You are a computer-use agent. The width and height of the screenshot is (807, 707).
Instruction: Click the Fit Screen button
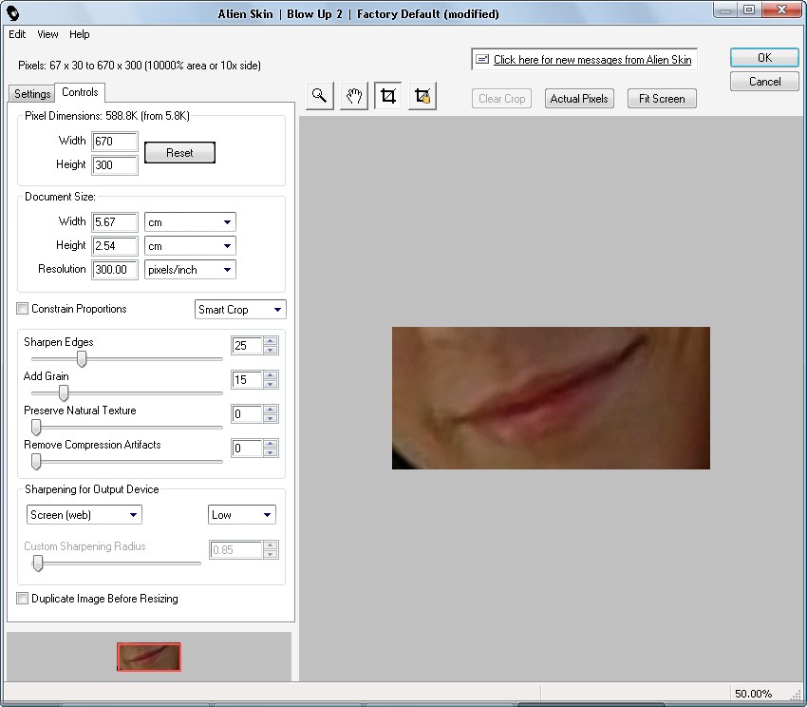point(662,99)
